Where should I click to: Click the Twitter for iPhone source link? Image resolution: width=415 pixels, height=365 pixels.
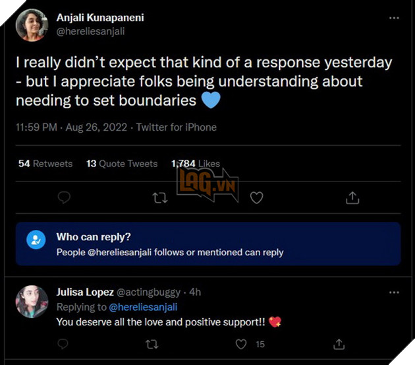[x=176, y=127]
